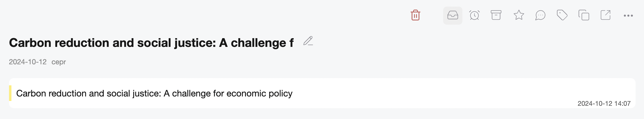
Task: Select the article date 2024-10-12
Action: [x=28, y=62]
